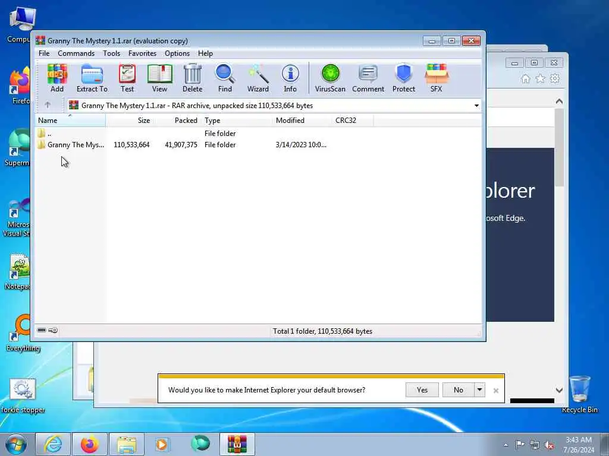Sort by the Size column header
The image size is (609, 456).
point(129,121)
